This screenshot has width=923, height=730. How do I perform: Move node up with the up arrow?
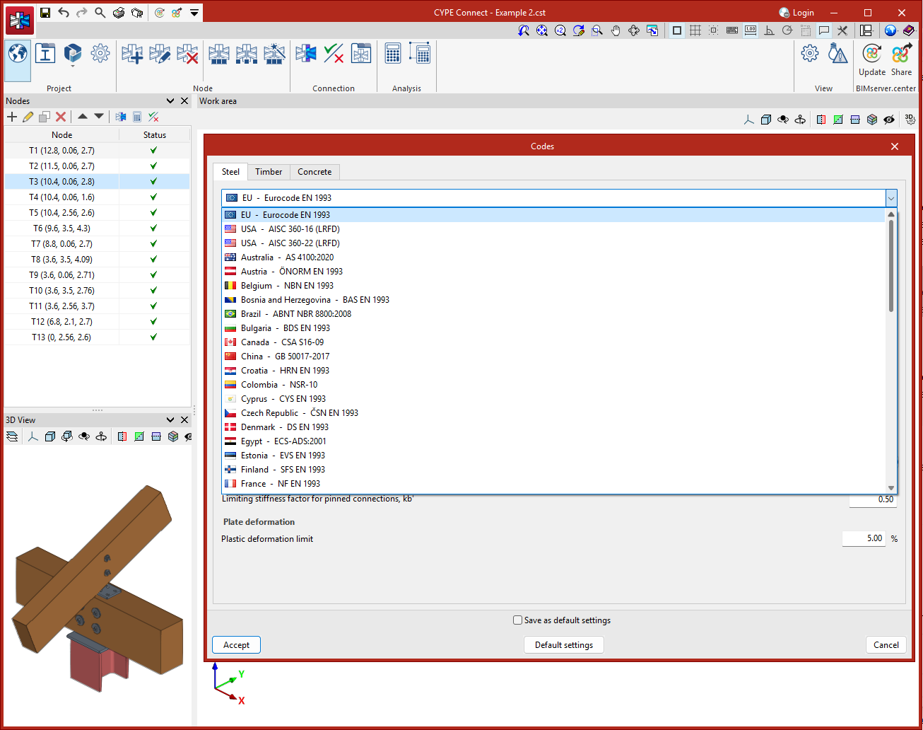[83, 117]
